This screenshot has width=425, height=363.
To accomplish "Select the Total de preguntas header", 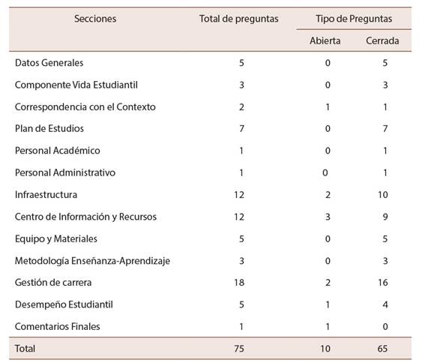I will pos(239,19).
